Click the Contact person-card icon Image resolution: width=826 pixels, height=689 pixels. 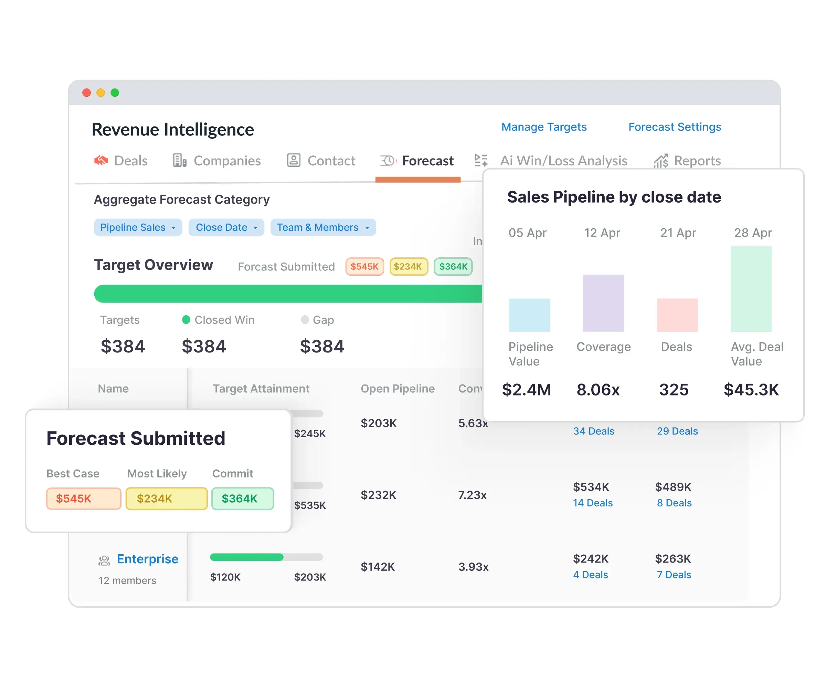(x=294, y=160)
